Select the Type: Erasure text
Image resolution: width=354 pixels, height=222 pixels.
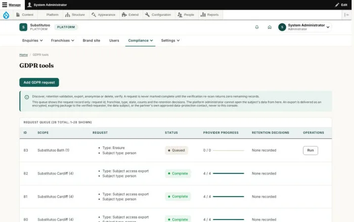pos(113,148)
